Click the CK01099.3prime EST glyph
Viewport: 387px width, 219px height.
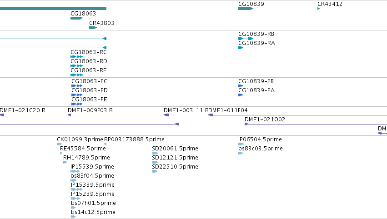[x=60, y=144]
